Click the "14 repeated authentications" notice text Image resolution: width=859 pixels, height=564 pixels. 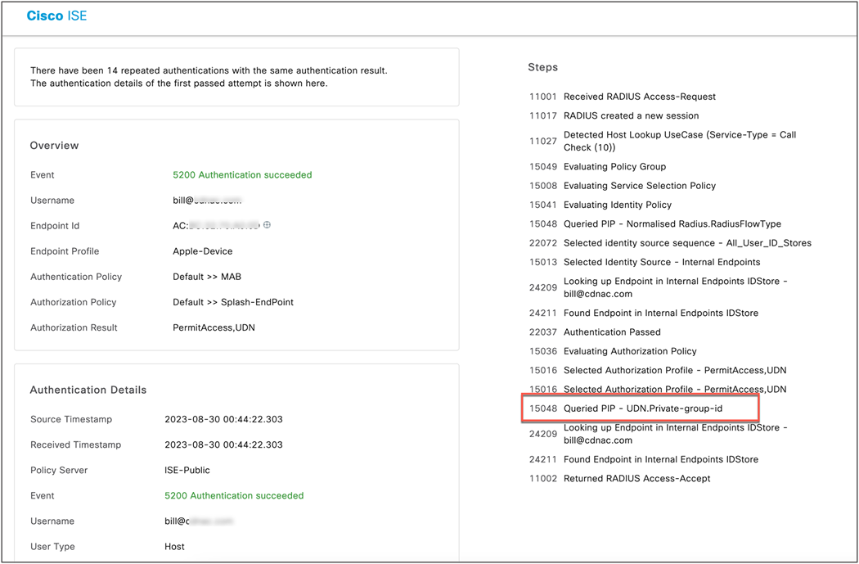tap(209, 77)
